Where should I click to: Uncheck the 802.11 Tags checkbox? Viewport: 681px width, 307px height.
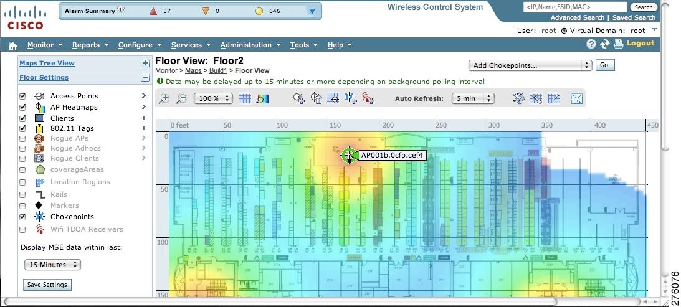(x=22, y=128)
